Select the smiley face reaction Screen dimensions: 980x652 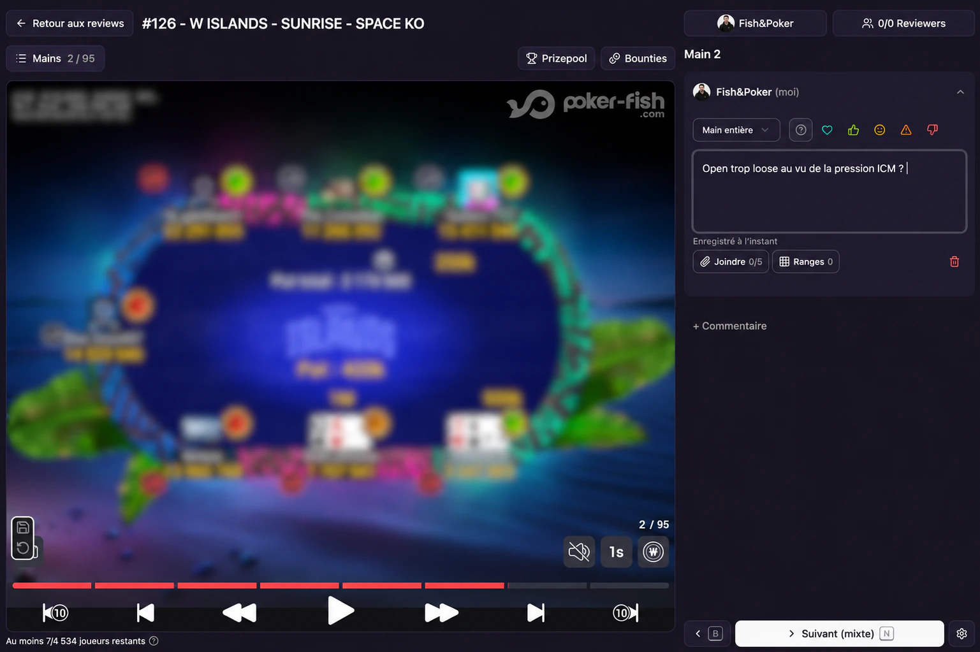point(880,130)
